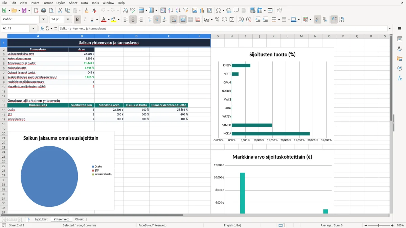Image resolution: width=406 pixels, height=228 pixels.
Task: Open the font size dropdown
Action: [68, 20]
